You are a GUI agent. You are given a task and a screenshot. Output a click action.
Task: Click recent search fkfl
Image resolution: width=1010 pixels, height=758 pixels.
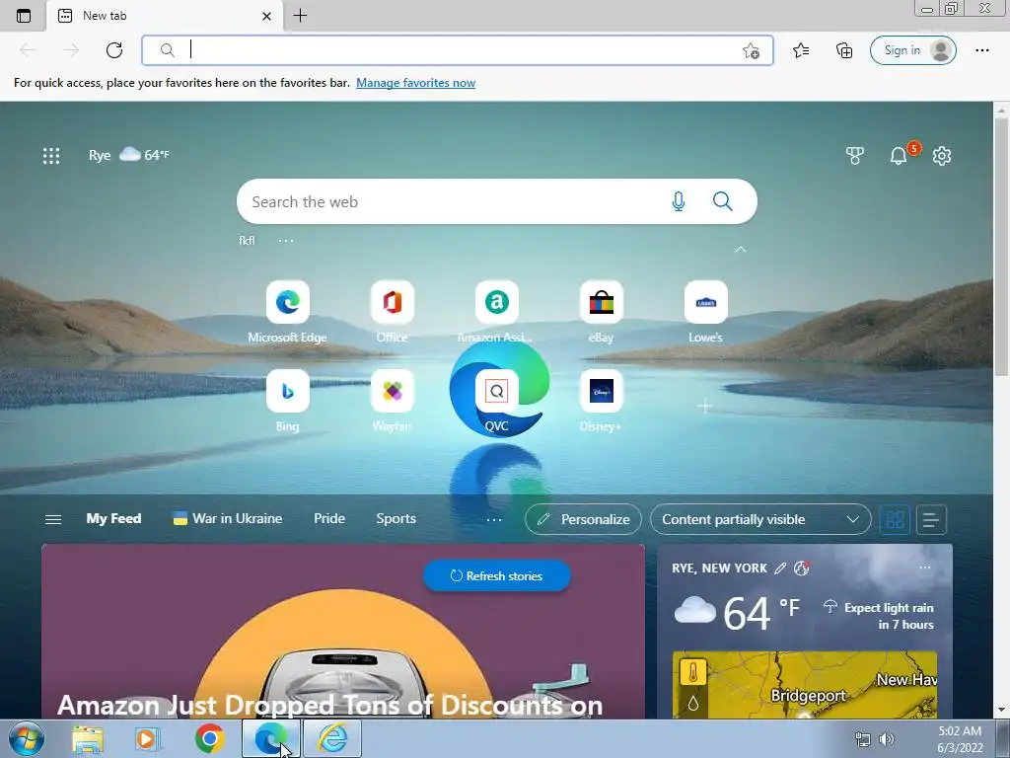247,241
